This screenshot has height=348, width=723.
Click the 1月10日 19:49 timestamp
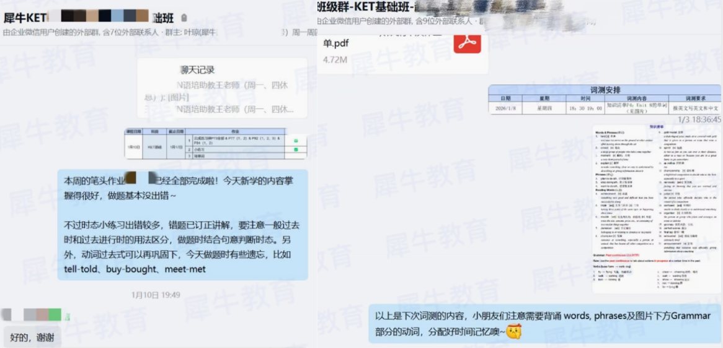point(156,295)
